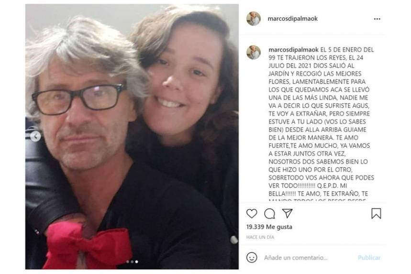Select the first carousel dot indicator

(128, 262)
